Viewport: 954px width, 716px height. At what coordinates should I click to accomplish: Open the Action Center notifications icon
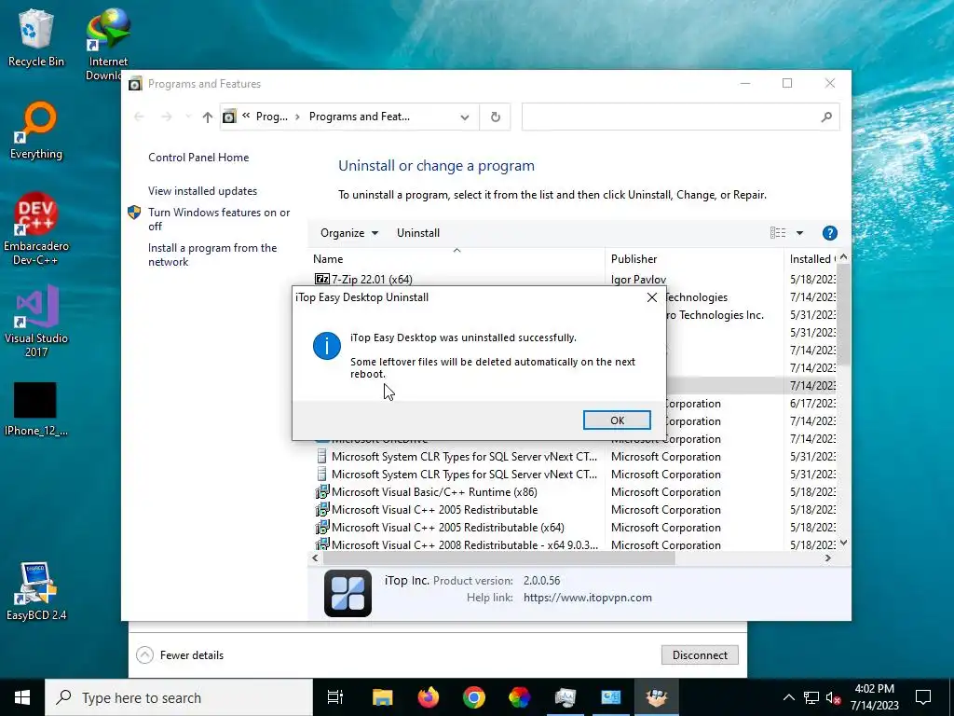tap(923, 697)
